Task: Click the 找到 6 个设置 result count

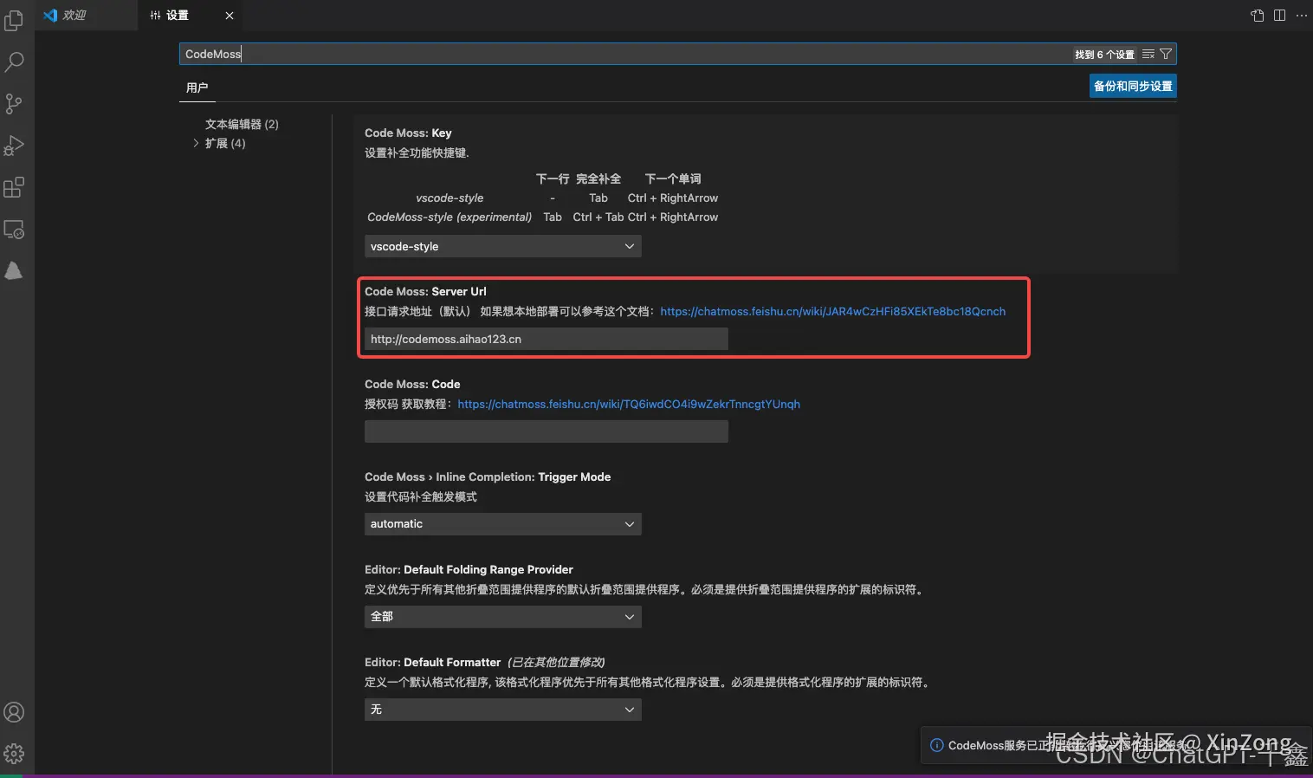Action: pos(1104,55)
